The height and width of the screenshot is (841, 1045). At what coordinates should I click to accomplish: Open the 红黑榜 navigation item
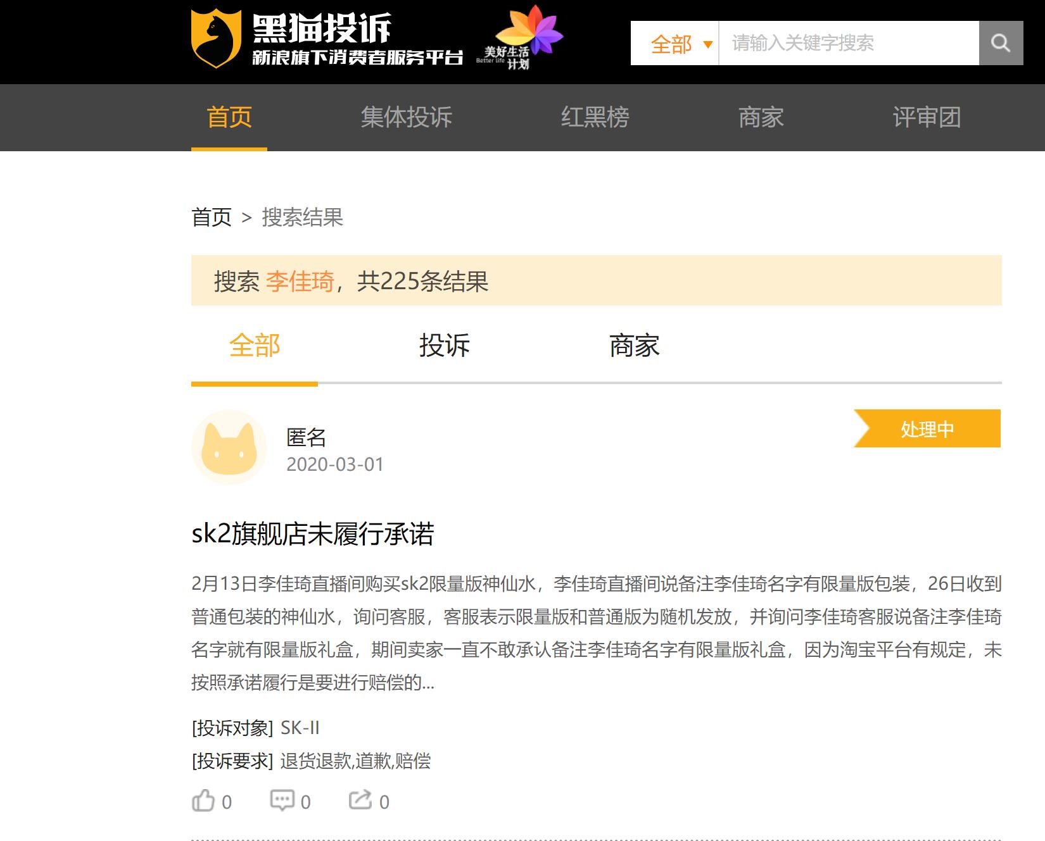pos(594,118)
